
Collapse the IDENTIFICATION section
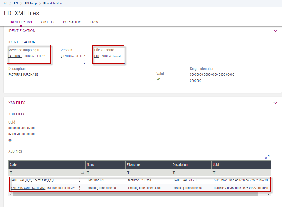click(275, 31)
